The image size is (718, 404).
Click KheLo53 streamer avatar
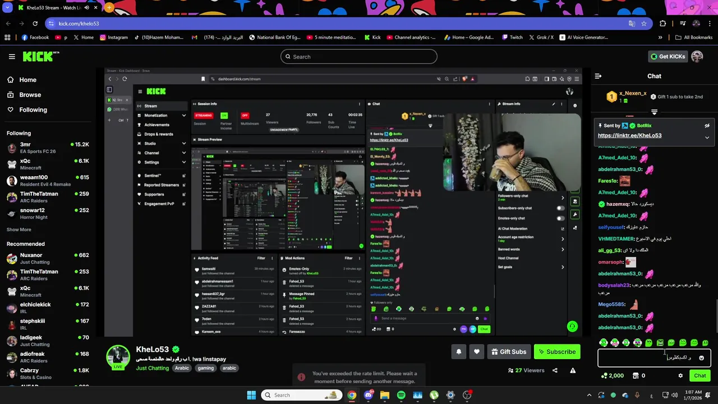(118, 357)
